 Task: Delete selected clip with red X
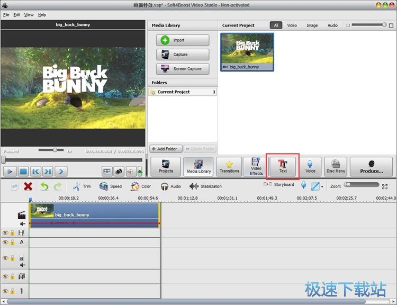[28, 186]
